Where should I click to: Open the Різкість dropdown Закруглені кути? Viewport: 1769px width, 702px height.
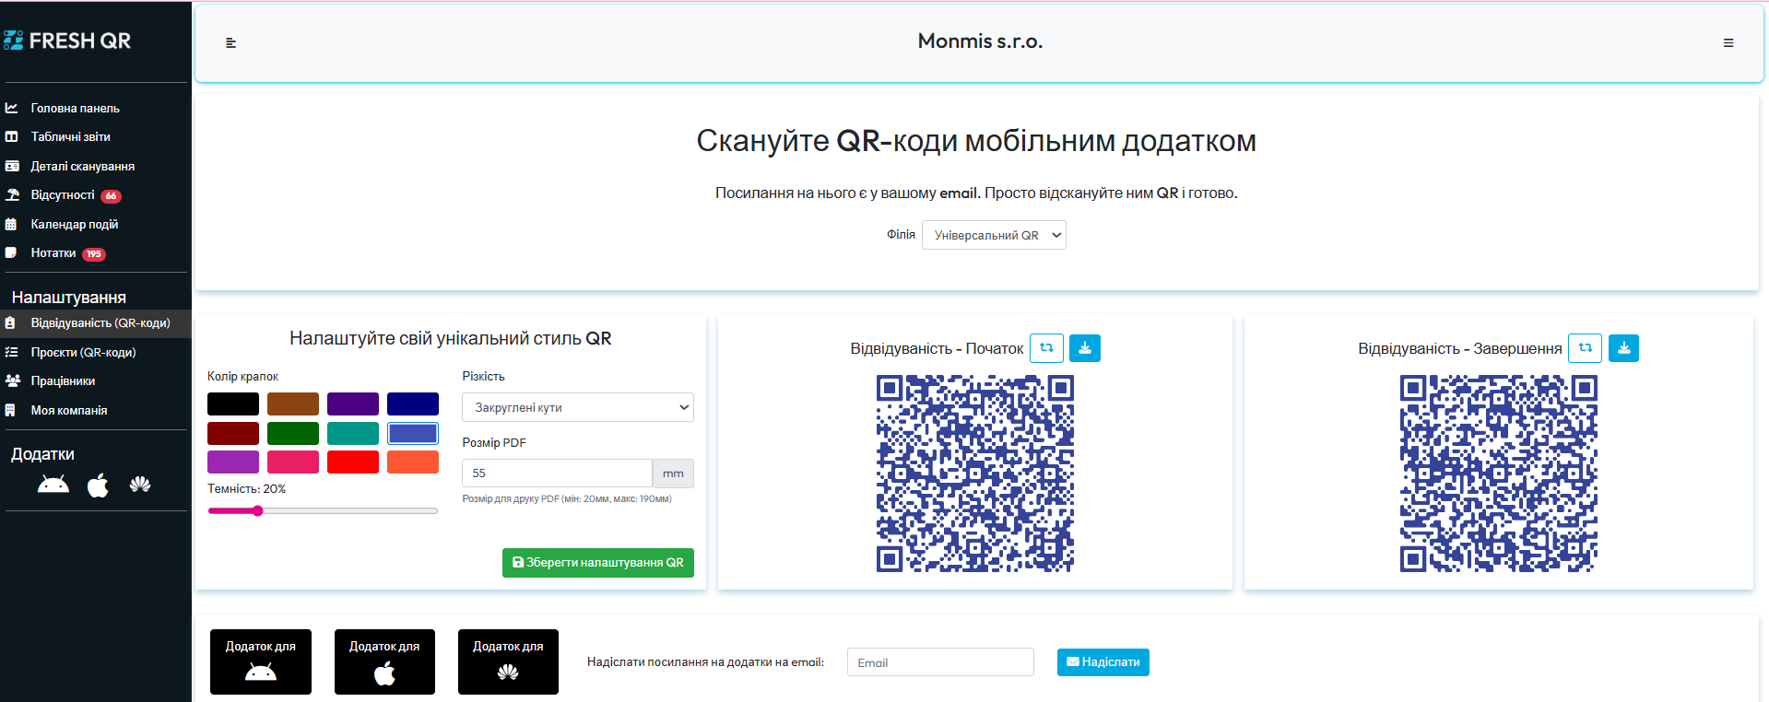pos(577,407)
